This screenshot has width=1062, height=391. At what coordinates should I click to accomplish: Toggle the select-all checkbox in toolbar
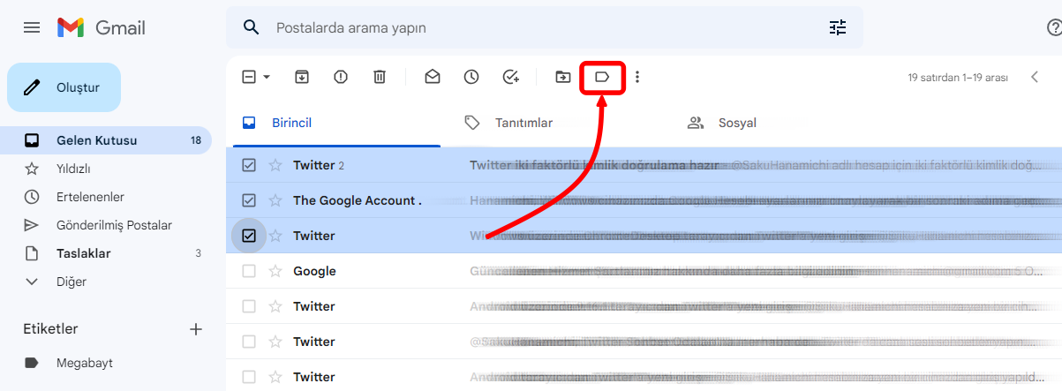pyautogui.click(x=249, y=77)
